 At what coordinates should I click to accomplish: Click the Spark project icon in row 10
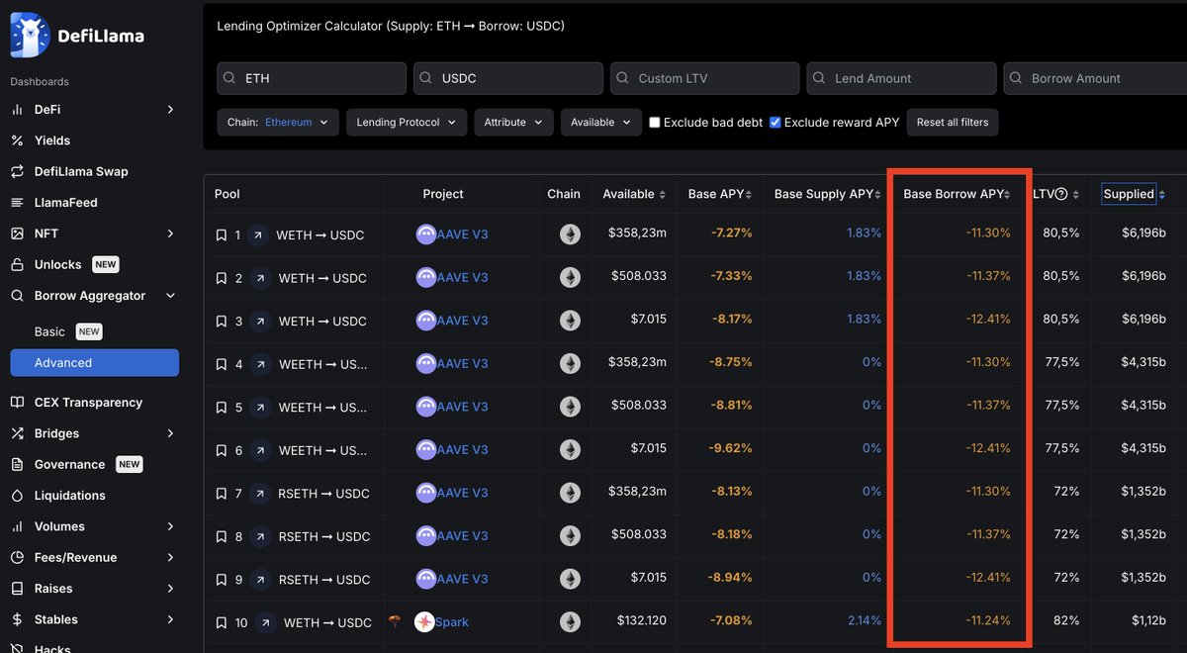(424, 622)
